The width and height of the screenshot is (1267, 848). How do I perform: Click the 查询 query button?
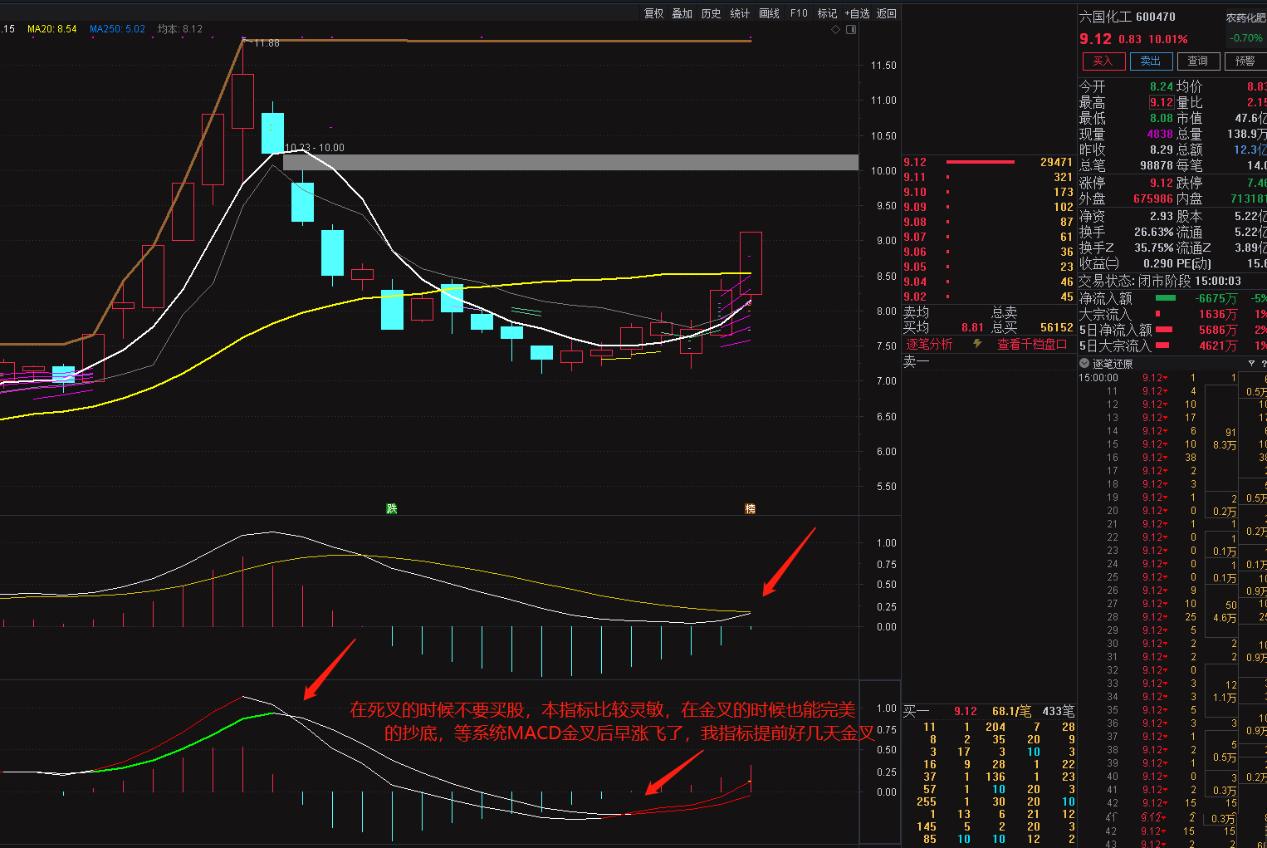[1198, 61]
